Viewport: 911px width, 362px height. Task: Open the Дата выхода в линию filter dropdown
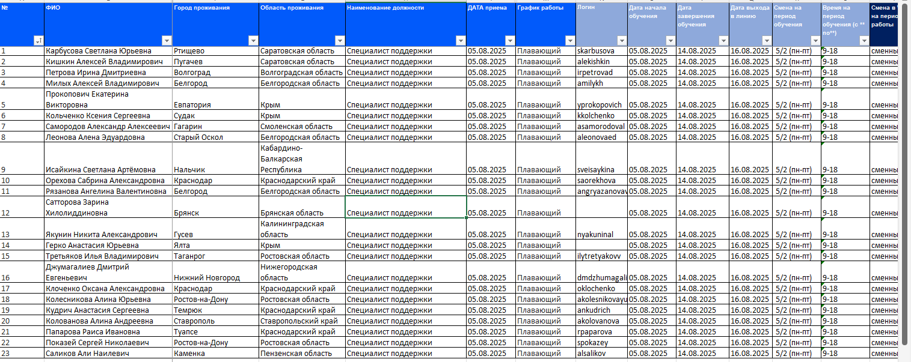tap(766, 40)
